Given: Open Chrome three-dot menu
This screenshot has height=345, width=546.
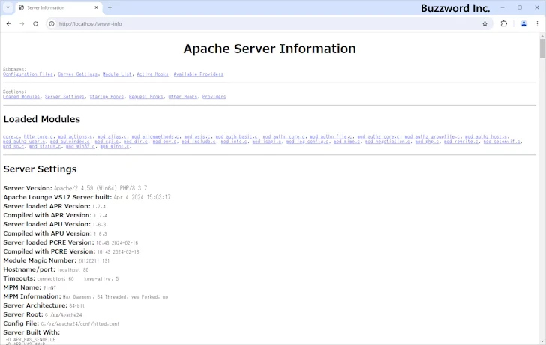Looking at the screenshot, I should 537,24.
